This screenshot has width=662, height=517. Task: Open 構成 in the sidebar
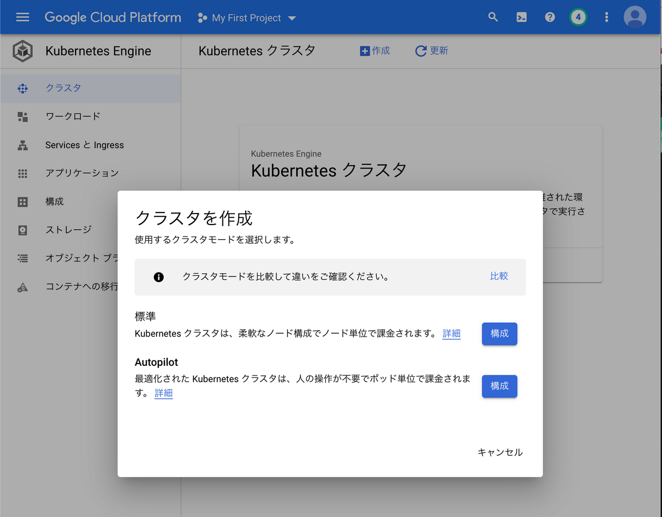(x=90, y=201)
